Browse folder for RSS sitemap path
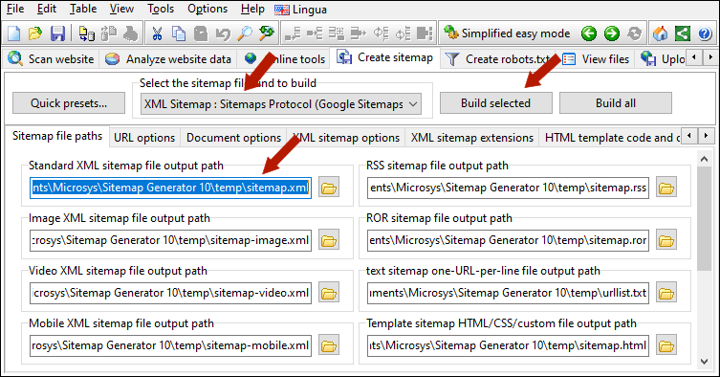The height and width of the screenshot is (377, 720). (666, 188)
